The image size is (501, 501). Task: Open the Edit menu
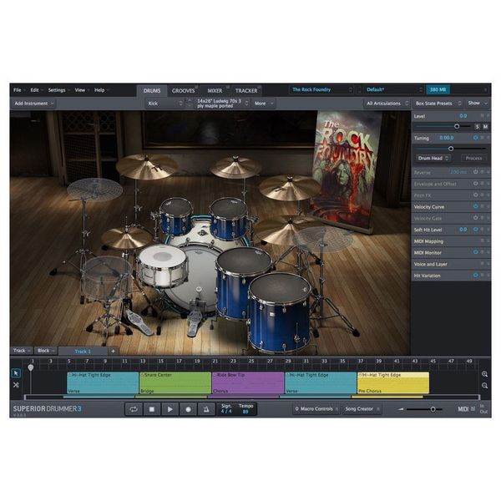pyautogui.click(x=36, y=90)
